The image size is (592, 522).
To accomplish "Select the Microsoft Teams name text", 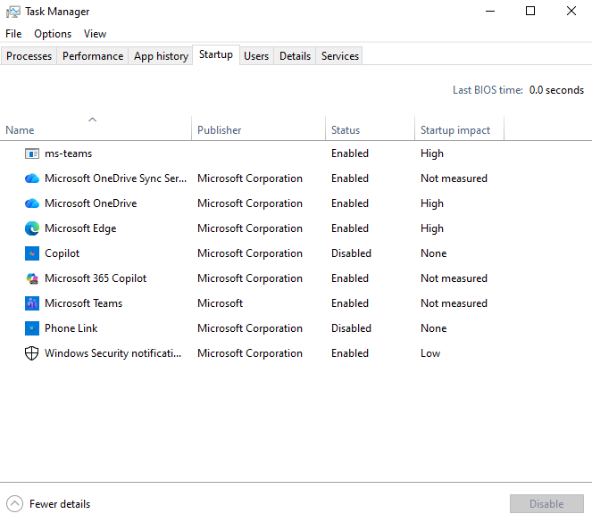I will pyautogui.click(x=83, y=303).
